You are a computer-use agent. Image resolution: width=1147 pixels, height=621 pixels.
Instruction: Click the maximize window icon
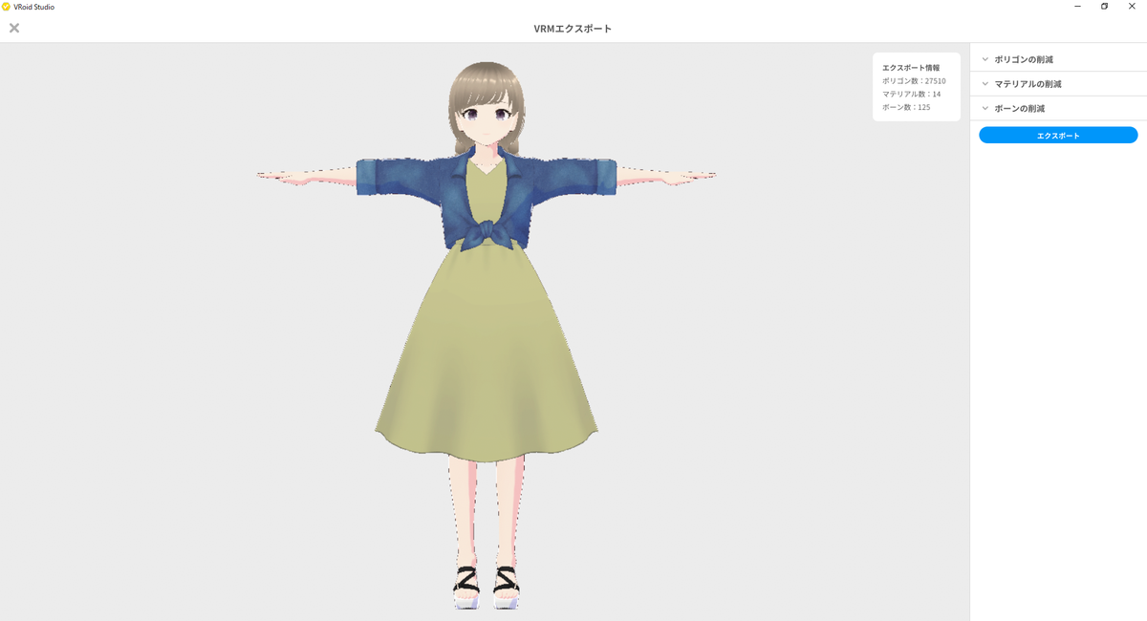tap(1103, 6)
